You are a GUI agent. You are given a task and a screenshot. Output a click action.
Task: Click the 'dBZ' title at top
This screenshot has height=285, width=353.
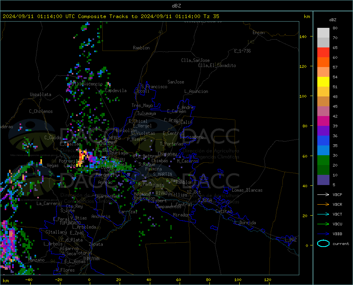(x=176, y=6)
